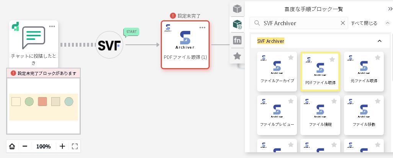Open options menu on PDFファイル取得 (1) block
Viewport: 393px width, 158px height.
pos(202,27)
